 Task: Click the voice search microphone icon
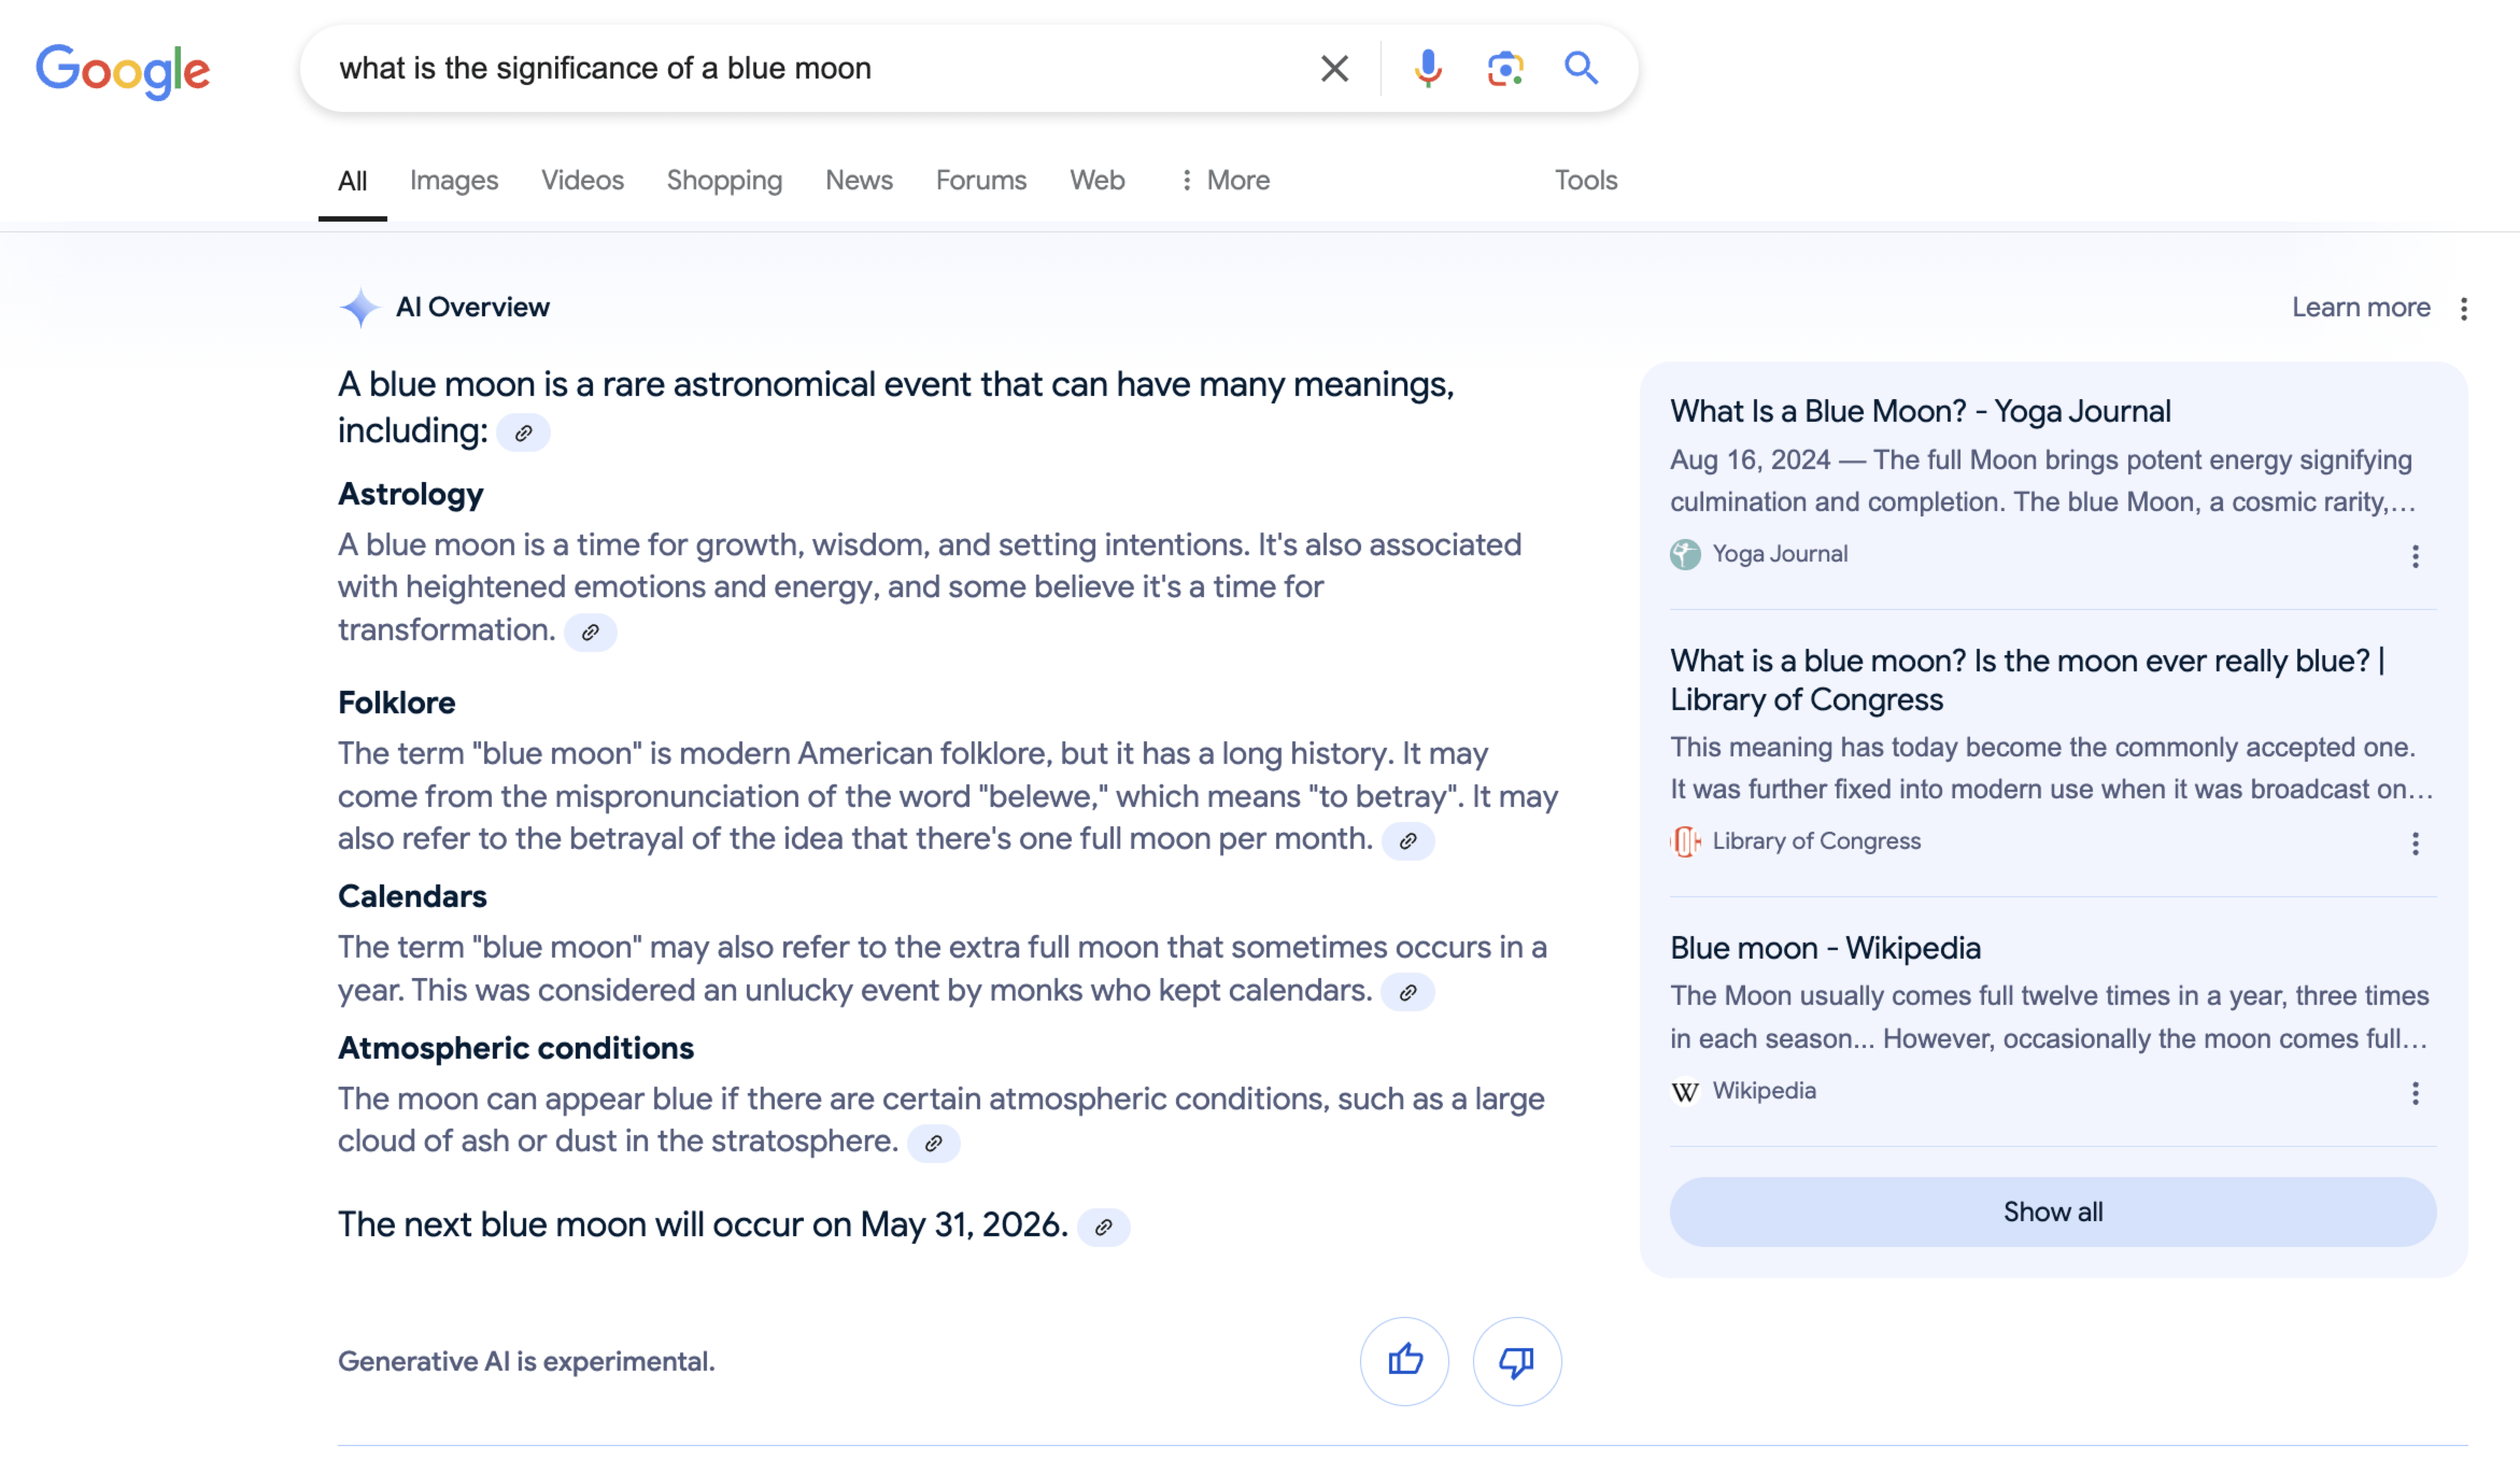pyautogui.click(x=1427, y=68)
